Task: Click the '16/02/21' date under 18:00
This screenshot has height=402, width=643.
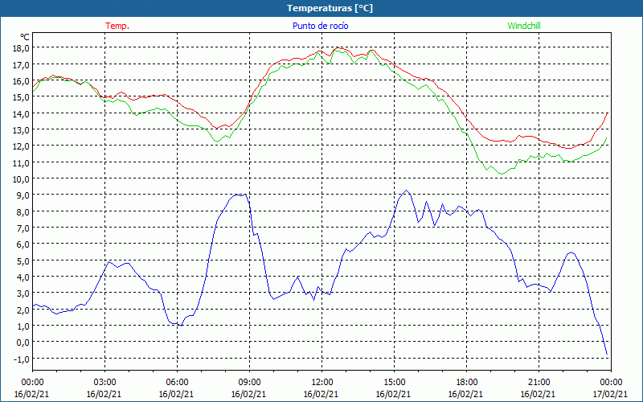Action: (466, 394)
